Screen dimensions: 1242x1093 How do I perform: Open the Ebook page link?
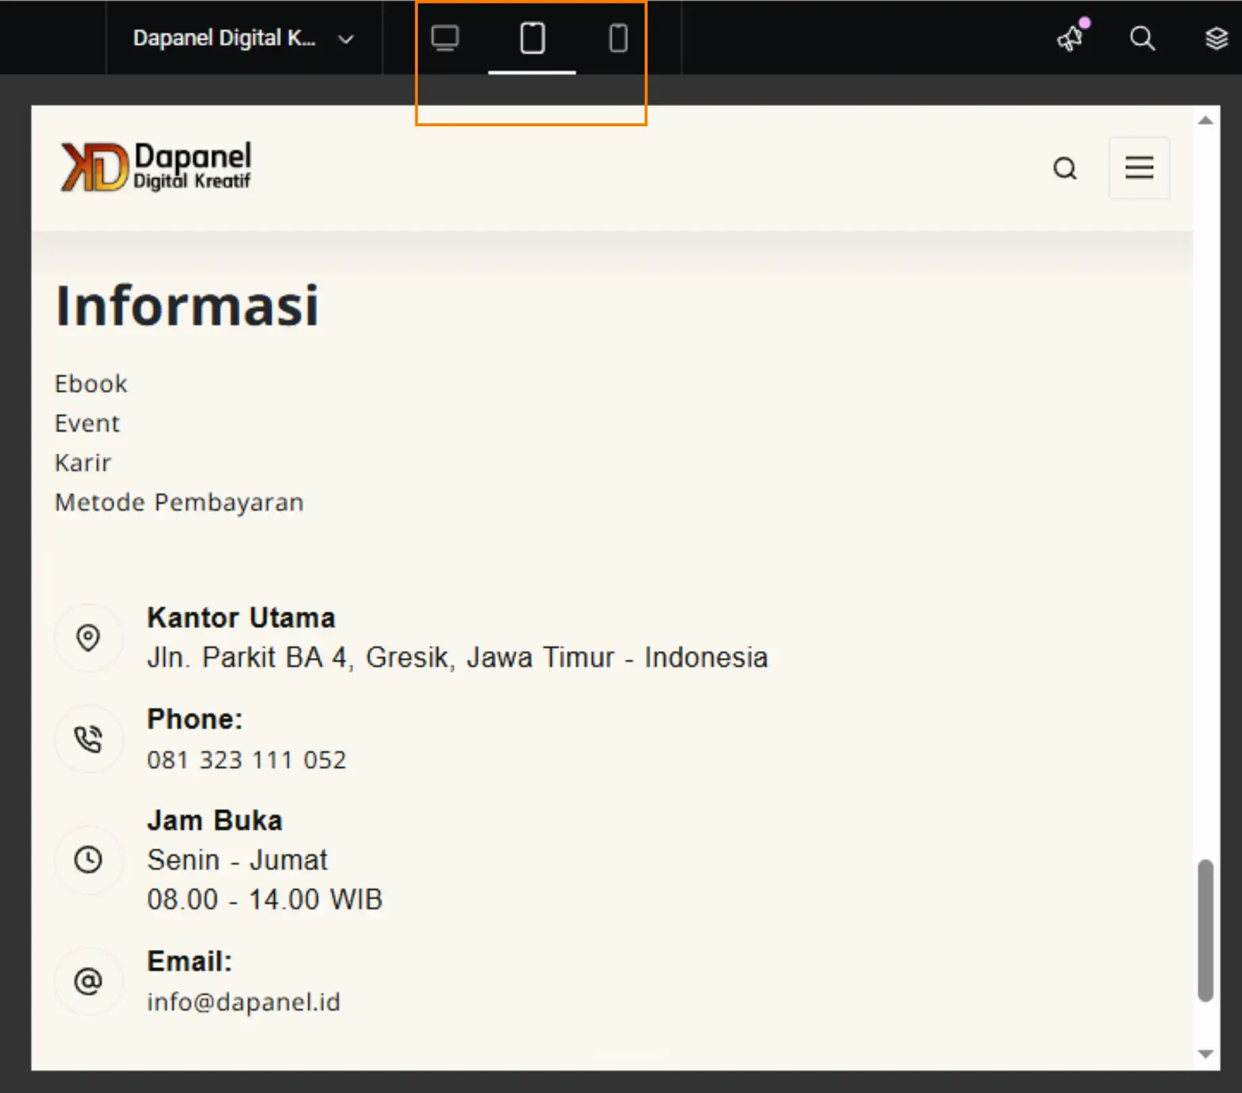tap(91, 383)
